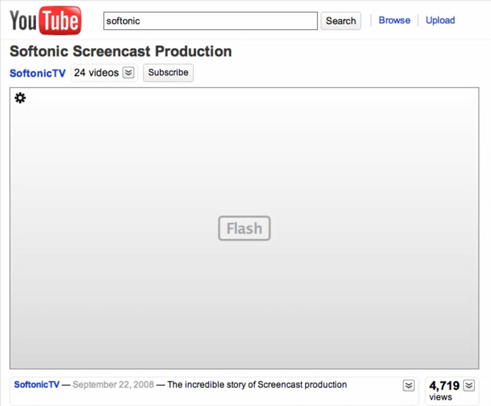Click the 24 videos label
Image resolution: width=491 pixels, height=406 pixels.
coord(96,73)
